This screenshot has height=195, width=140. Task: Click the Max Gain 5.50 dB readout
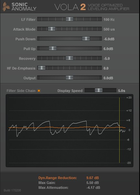[93, 183]
